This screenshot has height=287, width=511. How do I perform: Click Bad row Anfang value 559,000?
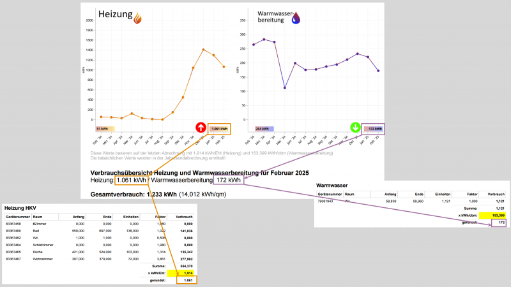pos(78,231)
